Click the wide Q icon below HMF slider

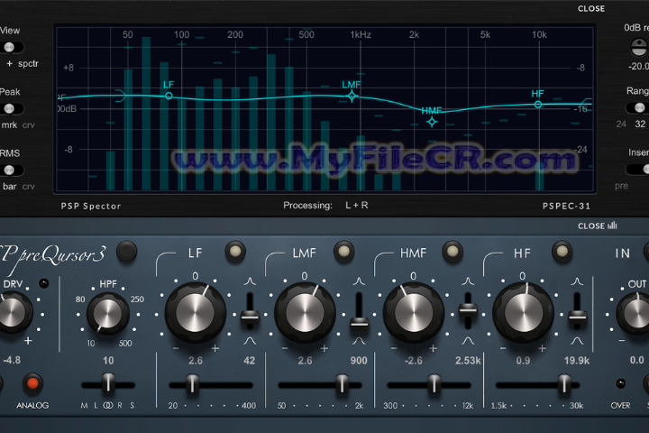click(x=468, y=341)
